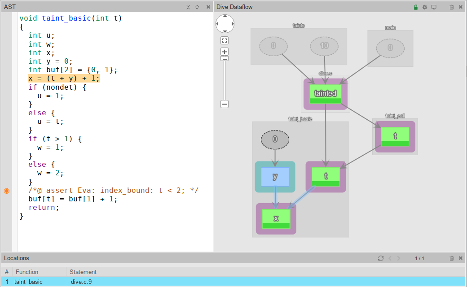Viewport: 467px width, 287px height.
Task: Click the '10' node in taints group
Action: [x=324, y=46]
